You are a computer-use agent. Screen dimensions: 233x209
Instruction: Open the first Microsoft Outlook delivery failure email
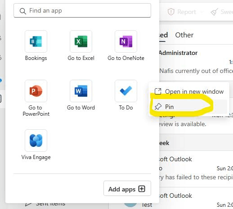coord(196,169)
